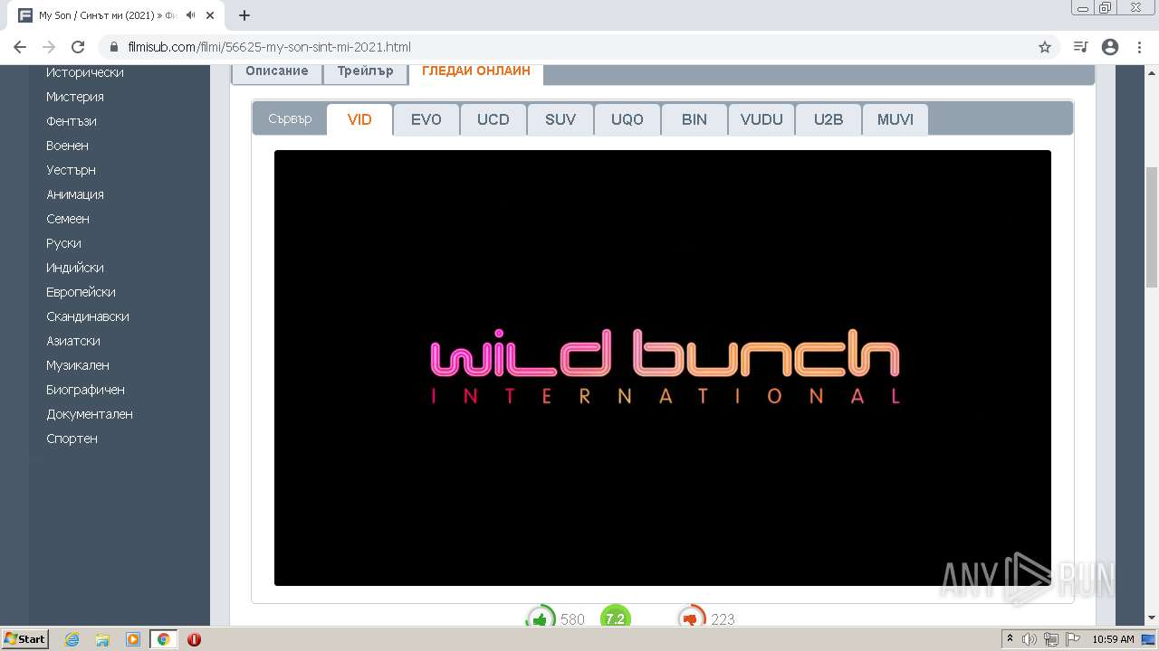1159x651 pixels.
Task: Click the scrollbar down arrow
Action: pyautogui.click(x=1152, y=618)
